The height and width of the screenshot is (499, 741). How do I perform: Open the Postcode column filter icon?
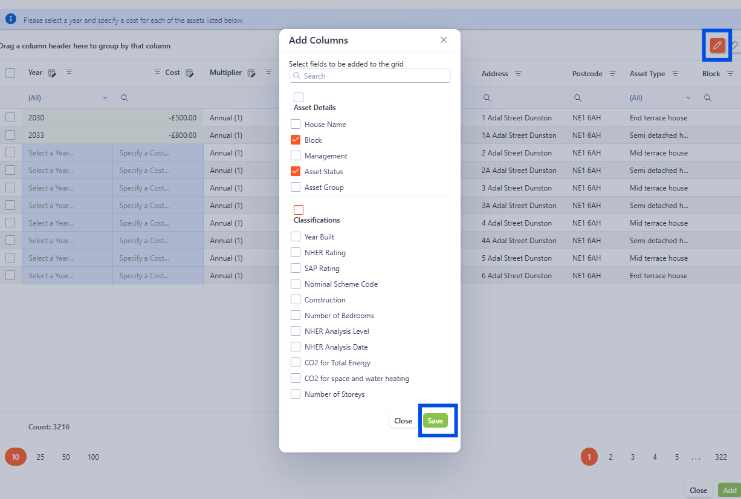[x=612, y=74]
